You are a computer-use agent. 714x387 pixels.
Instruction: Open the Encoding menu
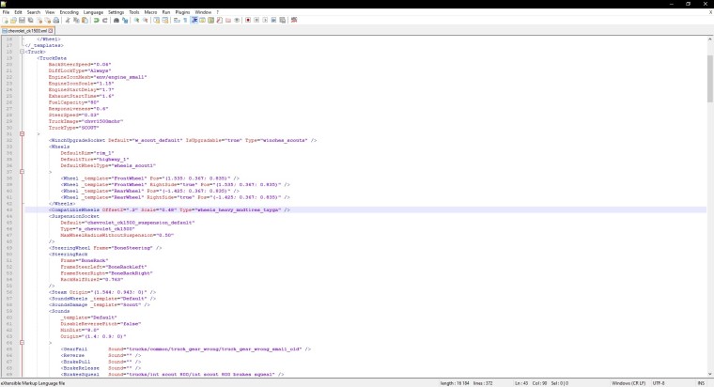pyautogui.click(x=70, y=12)
